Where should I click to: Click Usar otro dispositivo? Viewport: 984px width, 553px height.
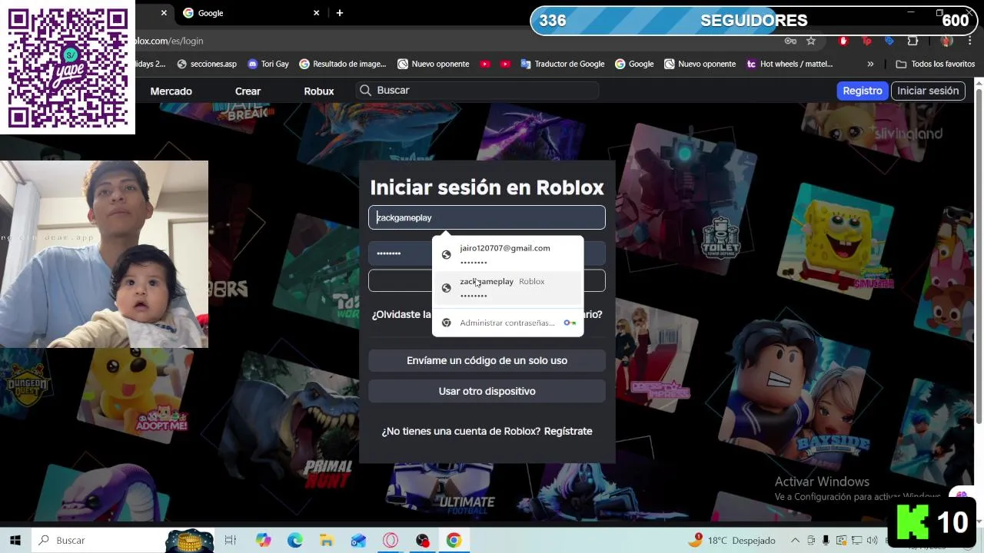click(x=487, y=391)
